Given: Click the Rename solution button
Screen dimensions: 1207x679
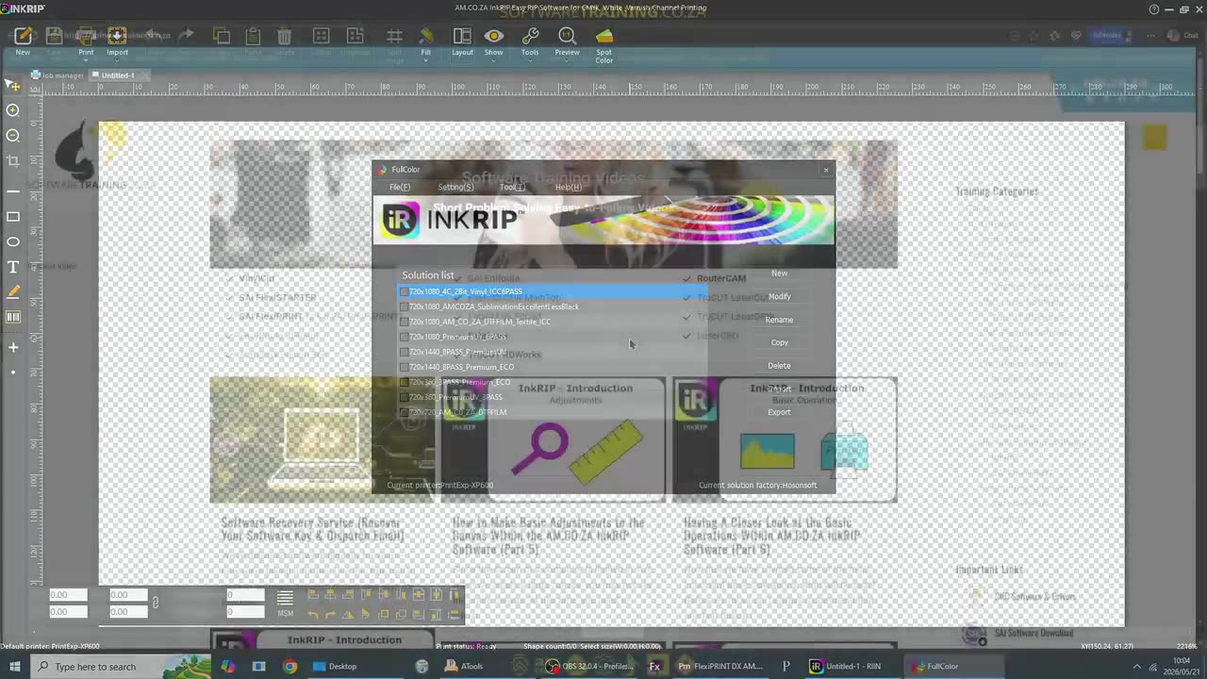Looking at the screenshot, I should point(779,320).
